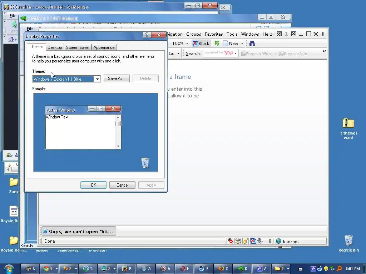Click the speaker sound icon in status bar
The image size is (366, 274).
259,241
